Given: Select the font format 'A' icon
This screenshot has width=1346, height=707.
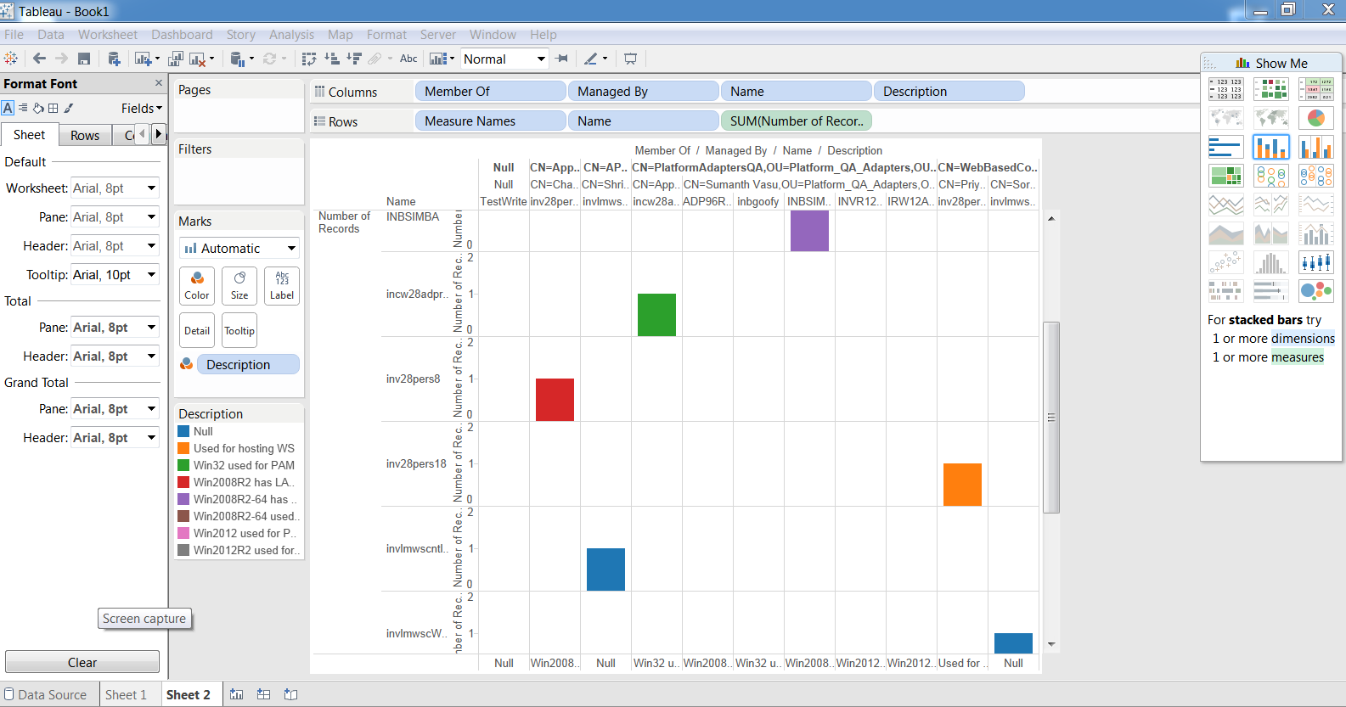Looking at the screenshot, I should [8, 108].
